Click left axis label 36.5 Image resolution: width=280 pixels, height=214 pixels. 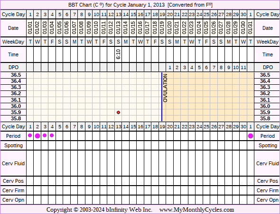[16, 75]
